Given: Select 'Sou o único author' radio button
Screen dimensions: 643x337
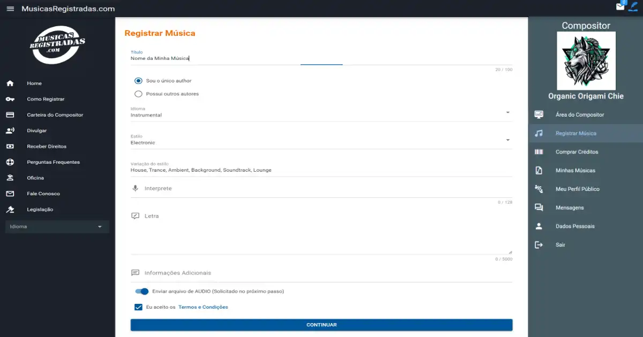Looking at the screenshot, I should point(138,81).
